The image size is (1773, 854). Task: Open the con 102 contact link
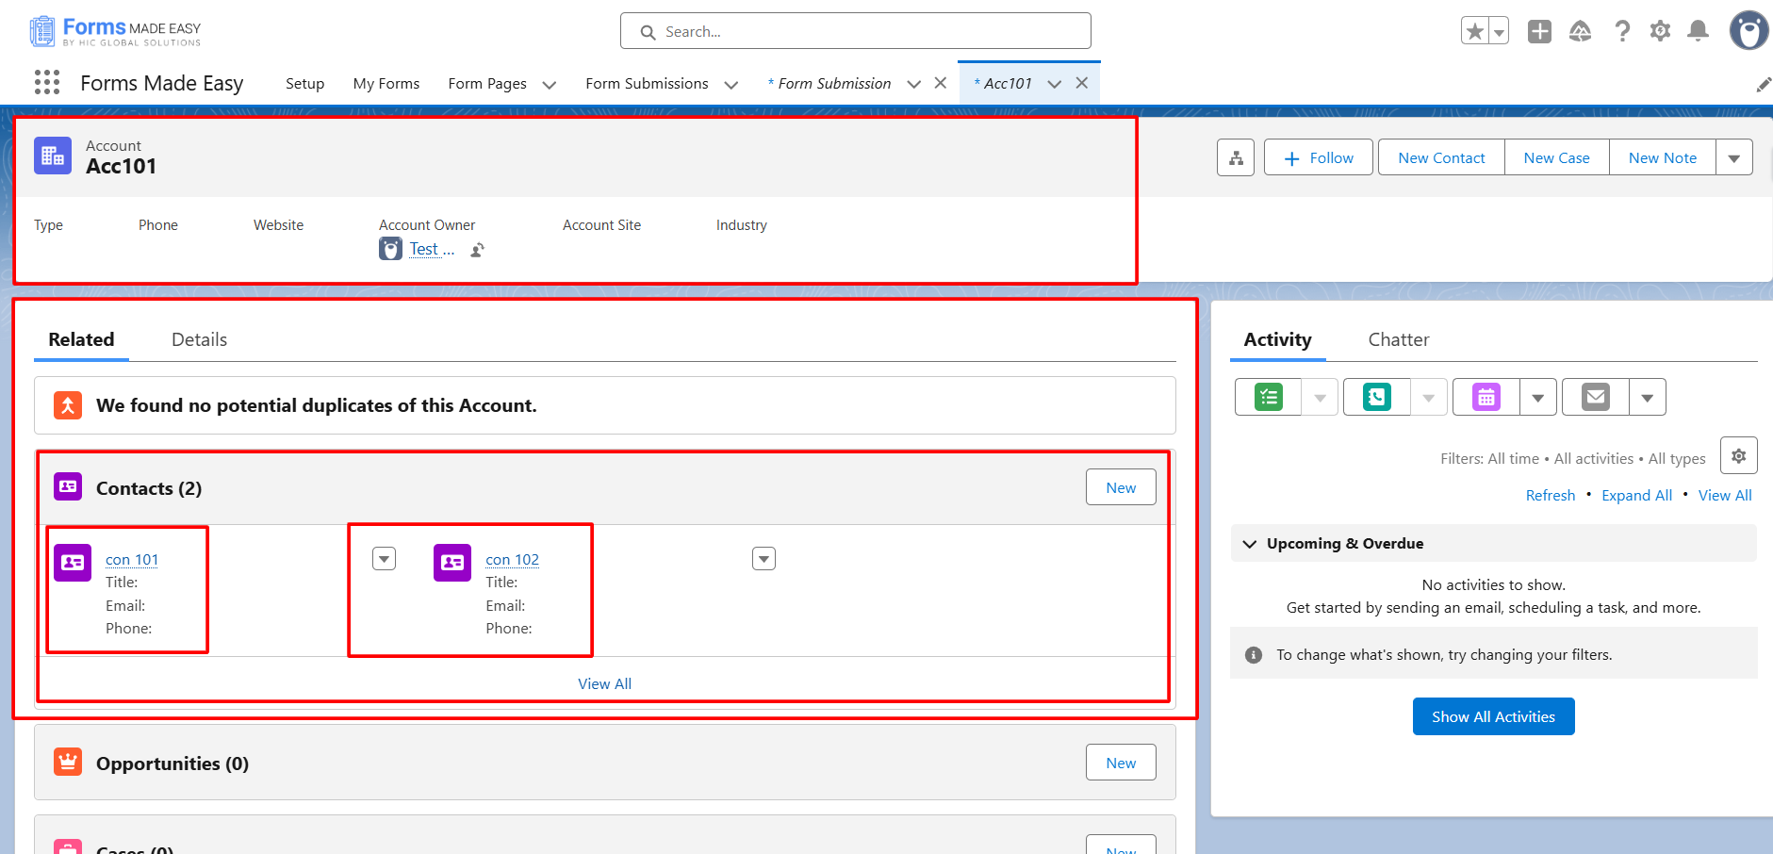512,559
